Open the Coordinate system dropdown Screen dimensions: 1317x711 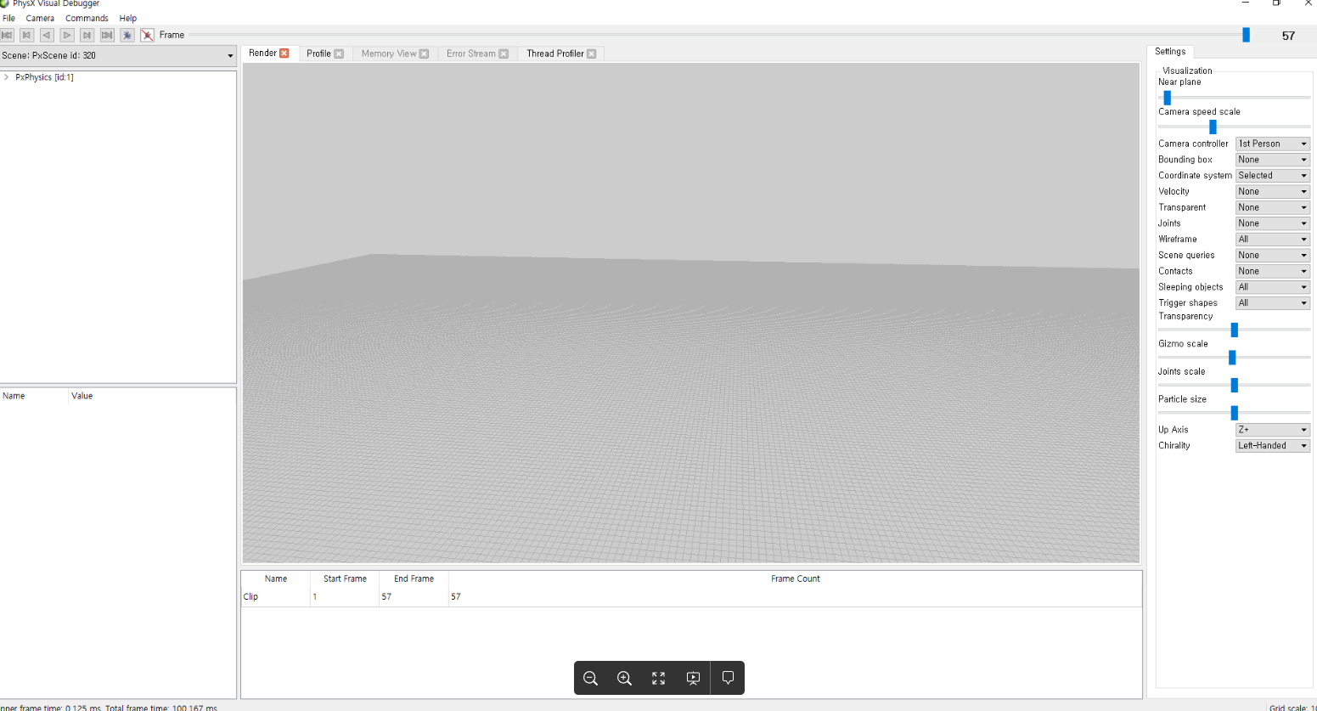point(1273,176)
